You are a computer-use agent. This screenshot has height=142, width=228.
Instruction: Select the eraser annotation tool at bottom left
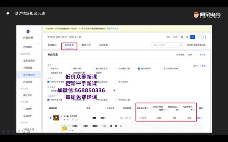tap(19, 132)
